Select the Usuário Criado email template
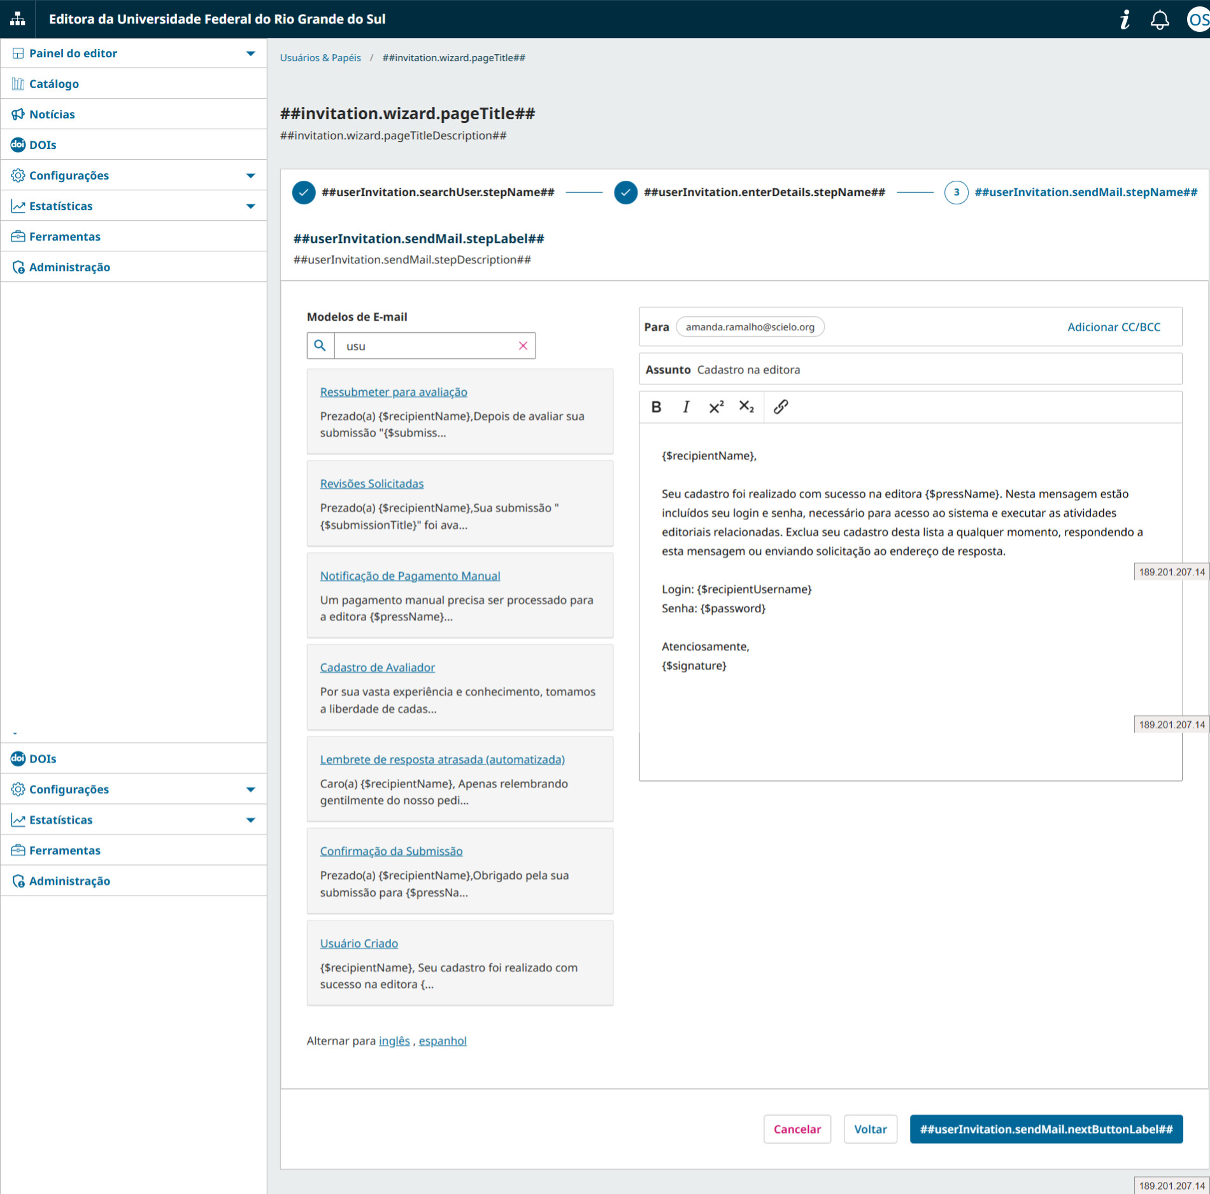 click(359, 943)
